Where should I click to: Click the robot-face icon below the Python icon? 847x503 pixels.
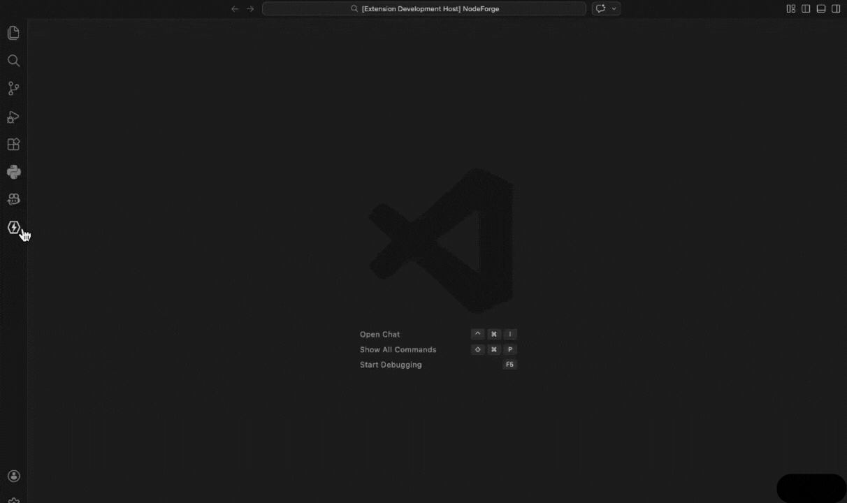tap(13, 200)
